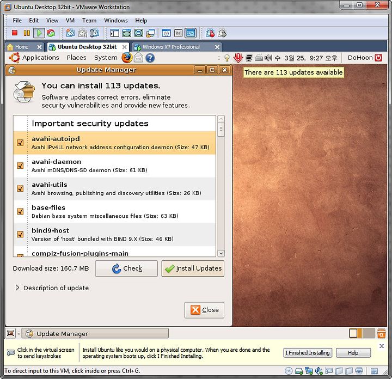Open the Snapshot Manager wrench-clock icon
Image resolution: width=392 pixels, height=379 pixels.
pyautogui.click(x=95, y=33)
